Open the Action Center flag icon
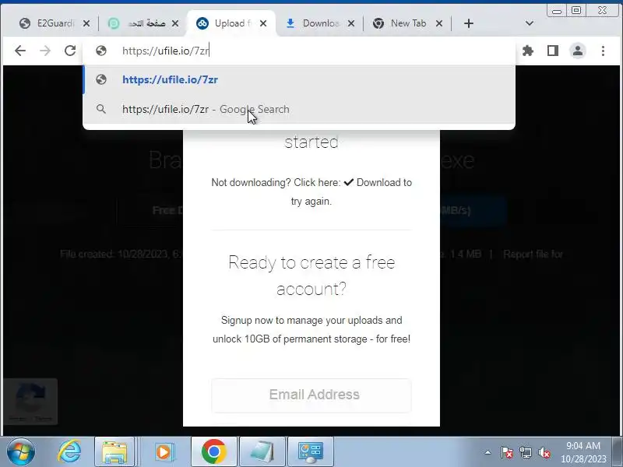This screenshot has height=467, width=623. tap(507, 452)
